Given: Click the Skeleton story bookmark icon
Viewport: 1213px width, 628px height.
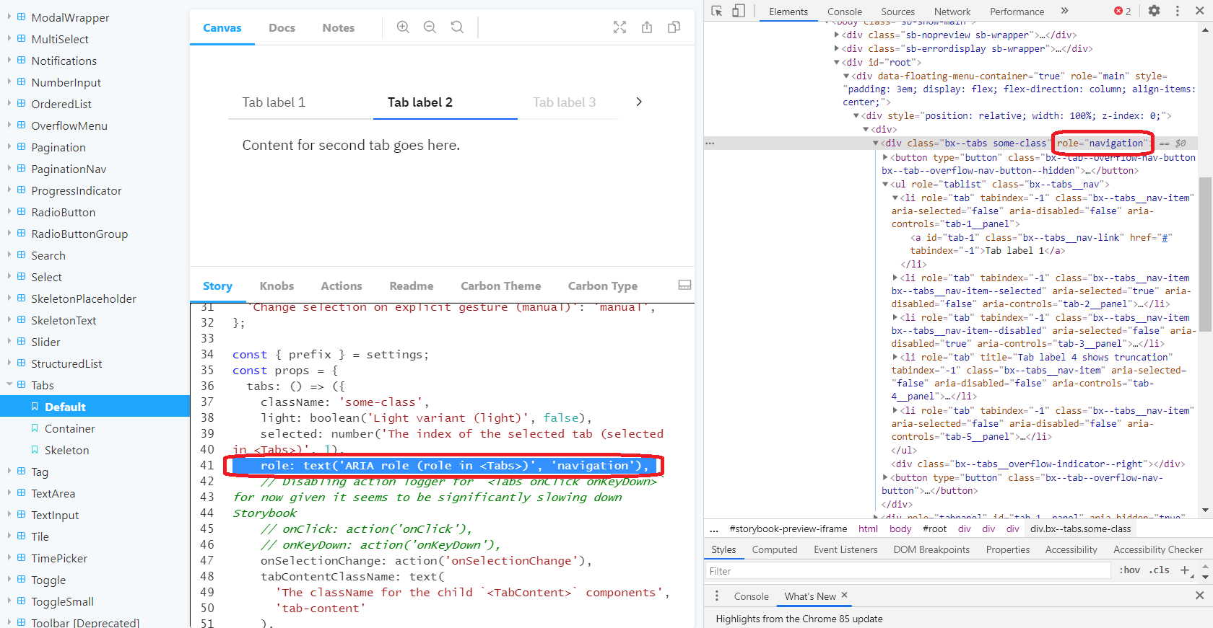Looking at the screenshot, I should coord(35,450).
